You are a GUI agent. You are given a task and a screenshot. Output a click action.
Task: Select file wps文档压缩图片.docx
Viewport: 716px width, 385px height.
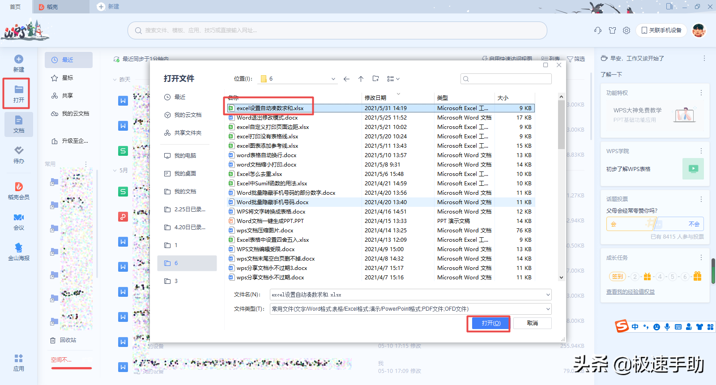tap(265, 231)
